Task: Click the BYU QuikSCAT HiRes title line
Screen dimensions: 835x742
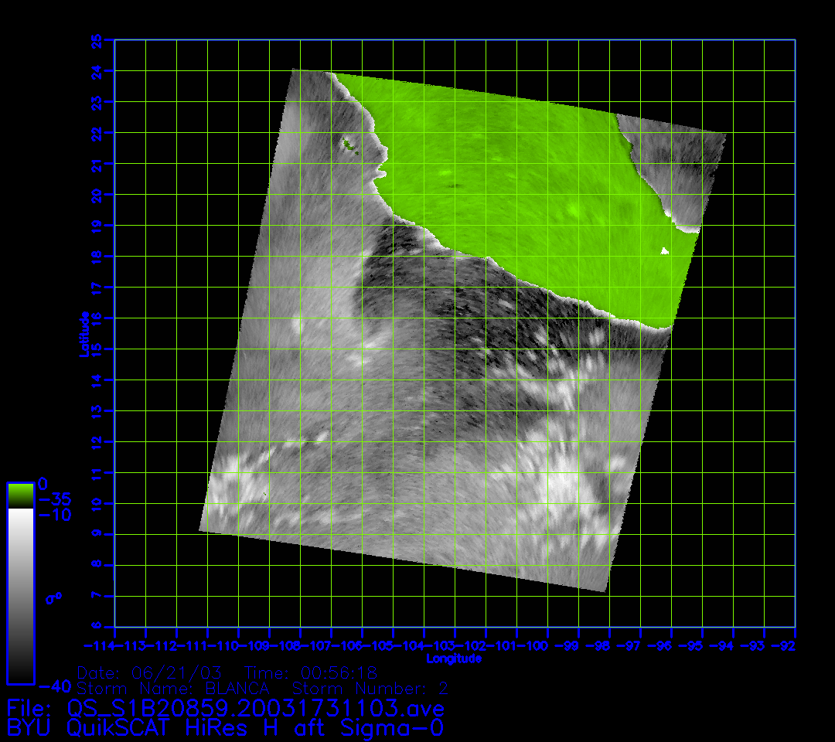Action: point(224,727)
